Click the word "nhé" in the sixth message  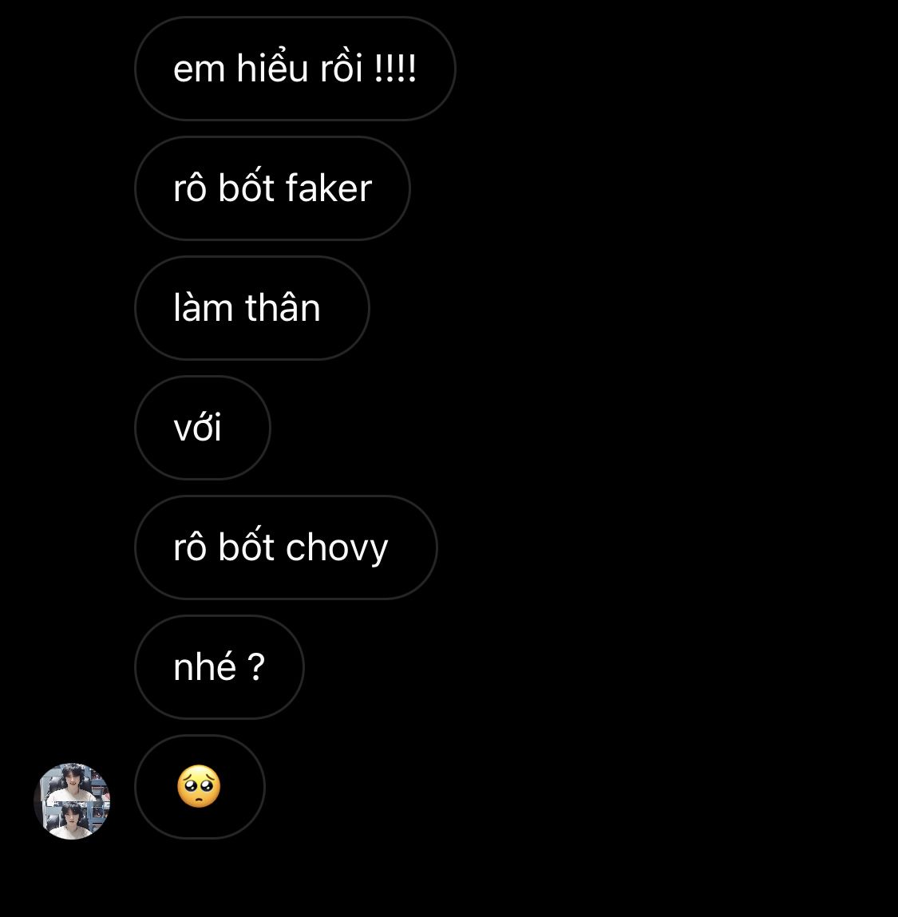205,666
